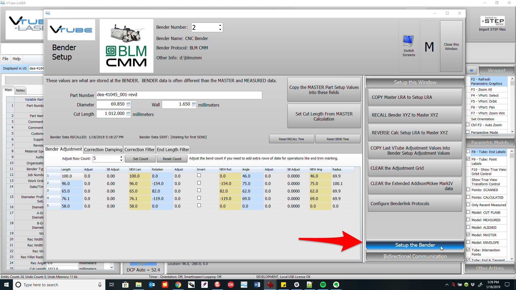Open Spotify from the taskbar

pyautogui.click(x=323, y=285)
